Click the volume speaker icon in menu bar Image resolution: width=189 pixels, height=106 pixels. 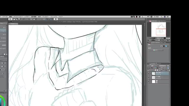(148, 17)
